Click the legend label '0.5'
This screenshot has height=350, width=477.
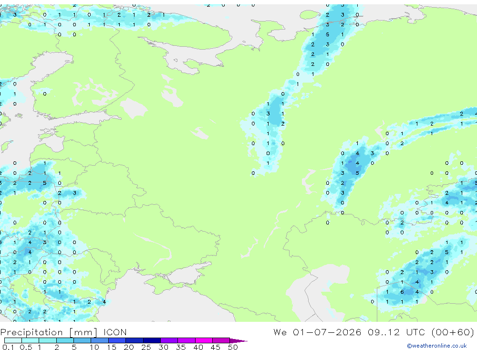(x=26, y=347)
